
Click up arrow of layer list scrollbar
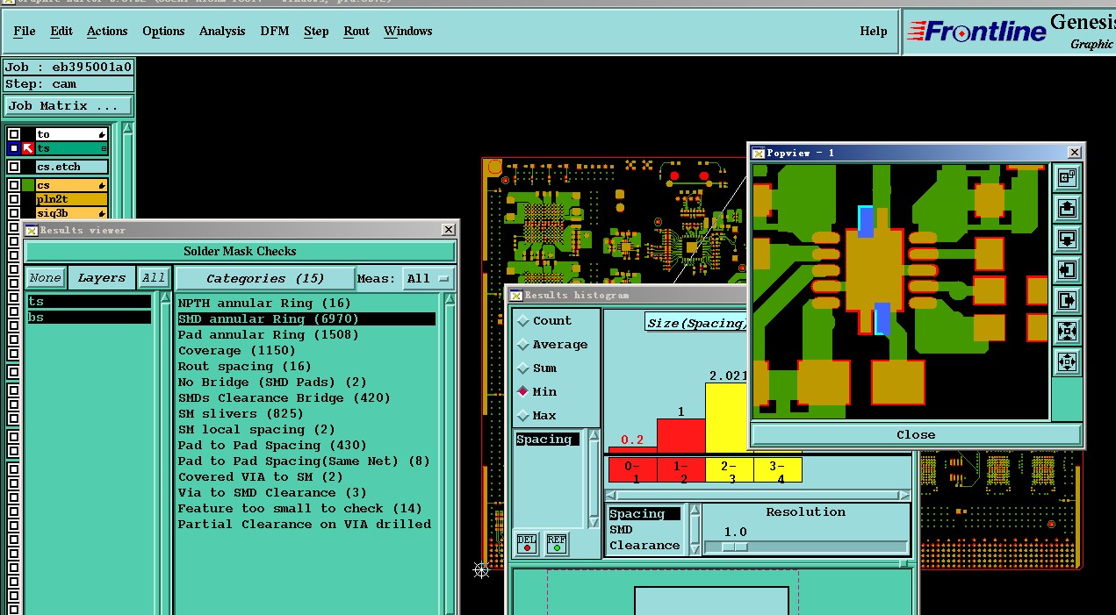click(165, 299)
